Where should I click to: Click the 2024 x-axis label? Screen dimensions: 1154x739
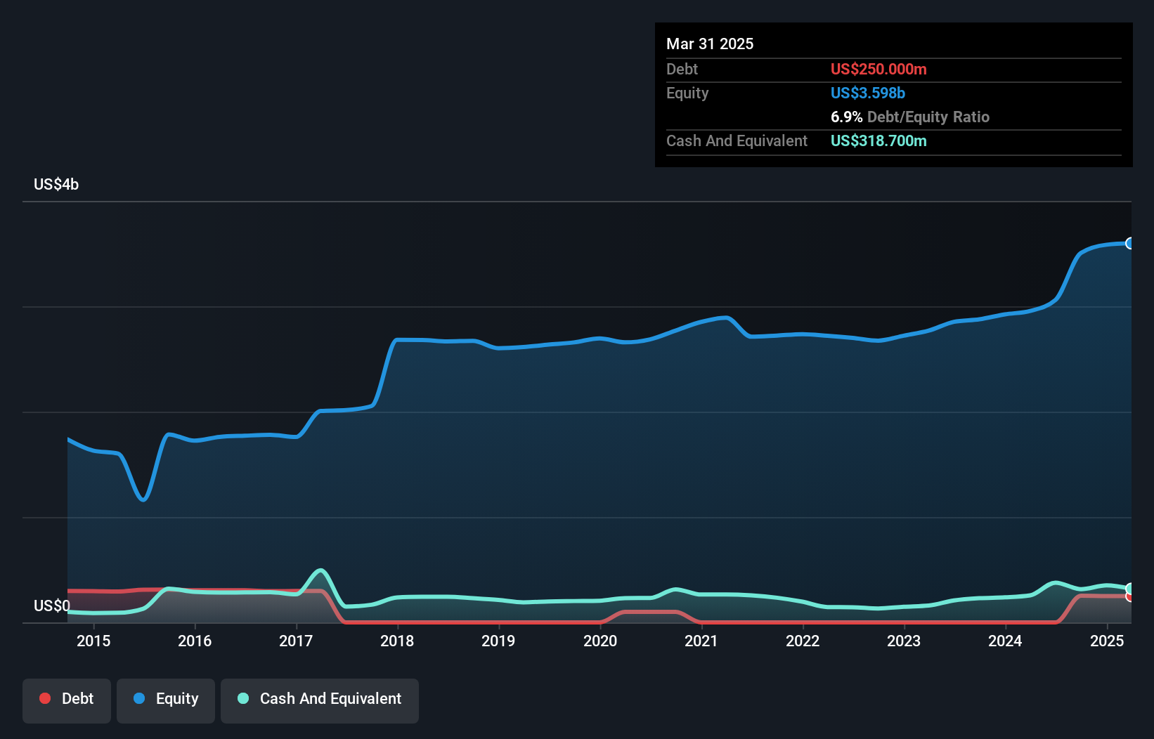[x=1005, y=641]
